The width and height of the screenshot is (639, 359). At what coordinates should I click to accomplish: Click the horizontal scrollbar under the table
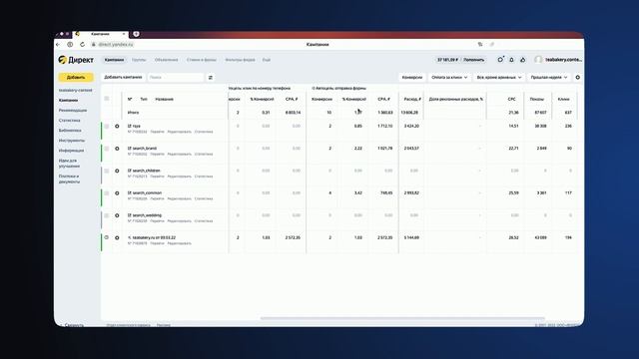point(402,318)
